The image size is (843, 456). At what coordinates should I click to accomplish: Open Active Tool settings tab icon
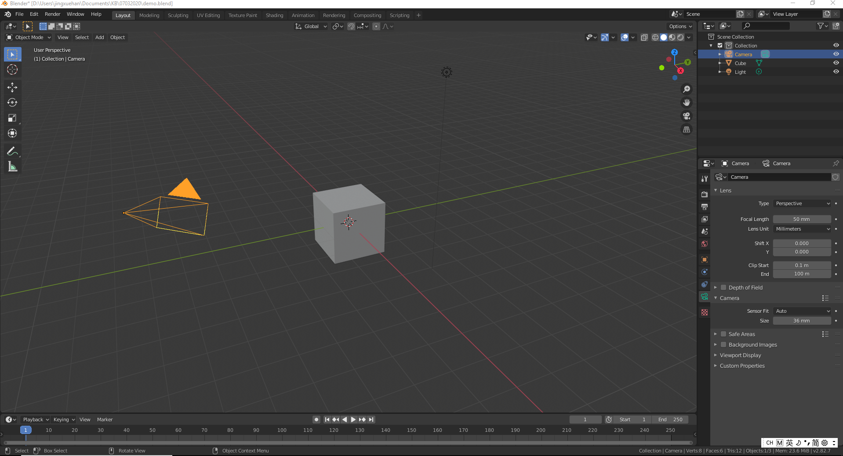705,178
